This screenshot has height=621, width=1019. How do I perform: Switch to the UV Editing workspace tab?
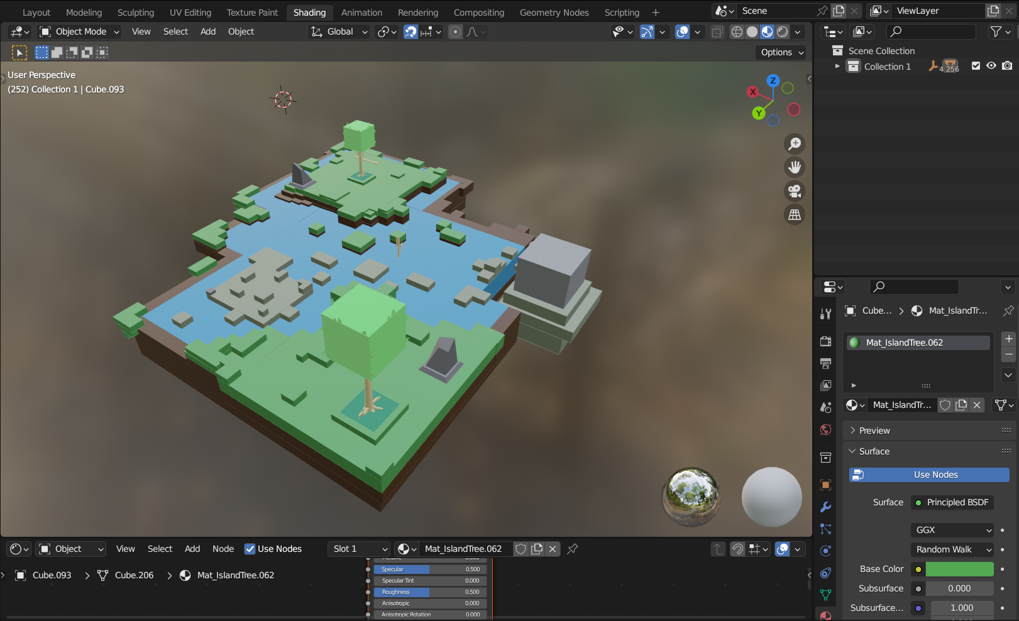[190, 13]
